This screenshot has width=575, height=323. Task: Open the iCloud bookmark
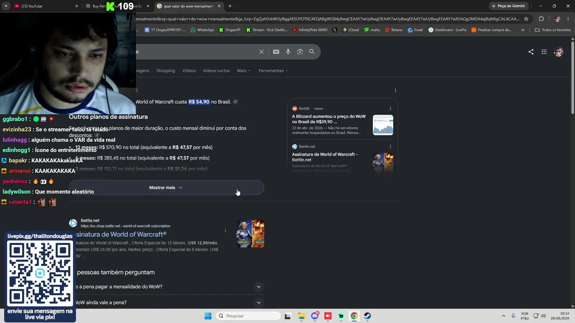(x=350, y=30)
